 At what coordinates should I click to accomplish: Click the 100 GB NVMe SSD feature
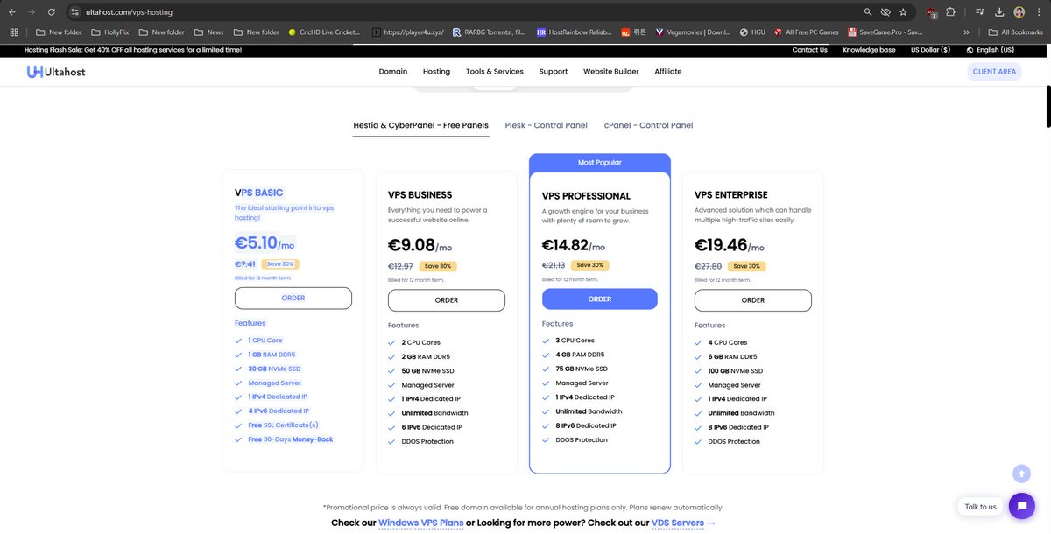click(x=734, y=371)
